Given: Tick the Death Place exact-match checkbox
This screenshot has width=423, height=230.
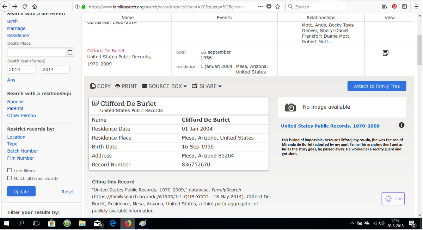Looking at the screenshot, I should [70, 52].
